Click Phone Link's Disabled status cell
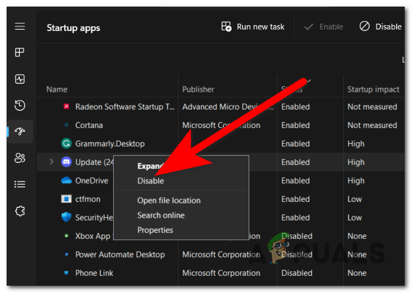Screen dimensions: 412x293 pyautogui.click(x=297, y=273)
